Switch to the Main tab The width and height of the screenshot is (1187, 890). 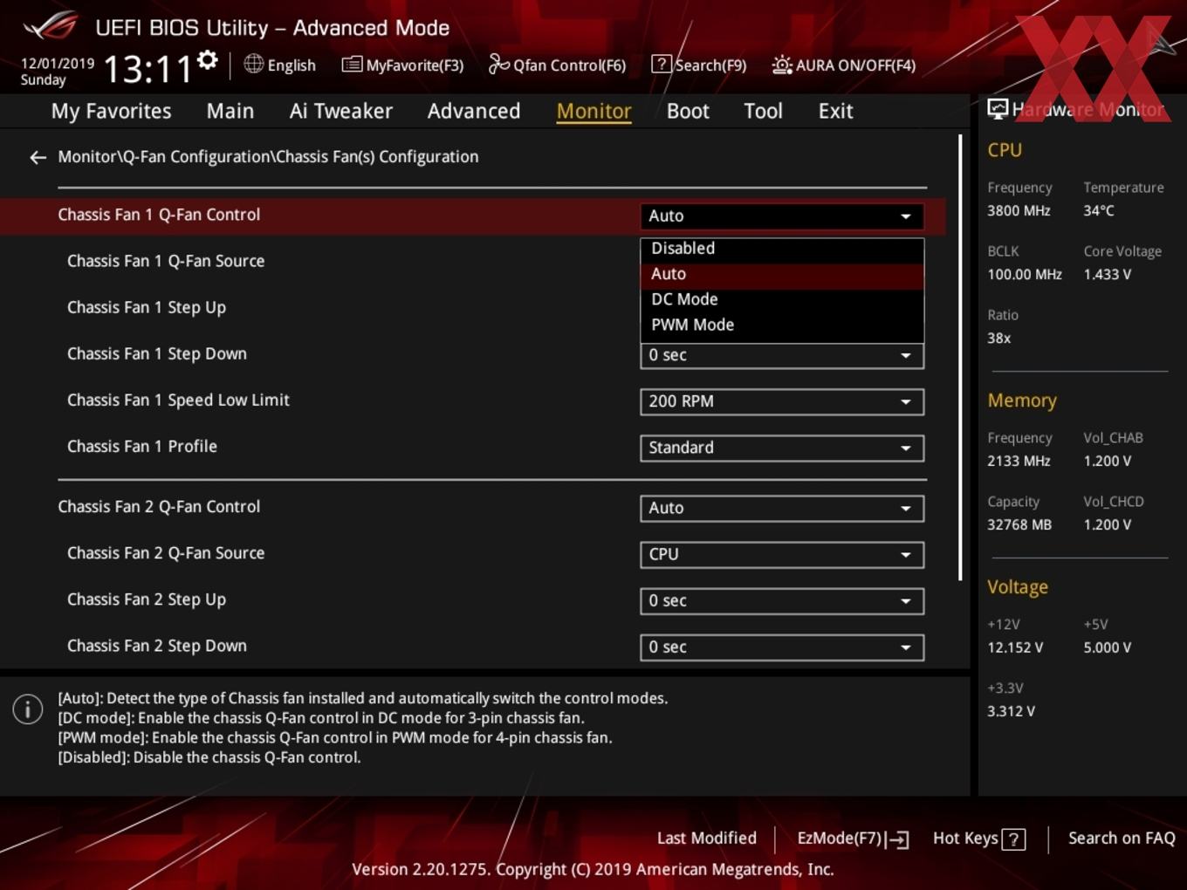click(230, 112)
